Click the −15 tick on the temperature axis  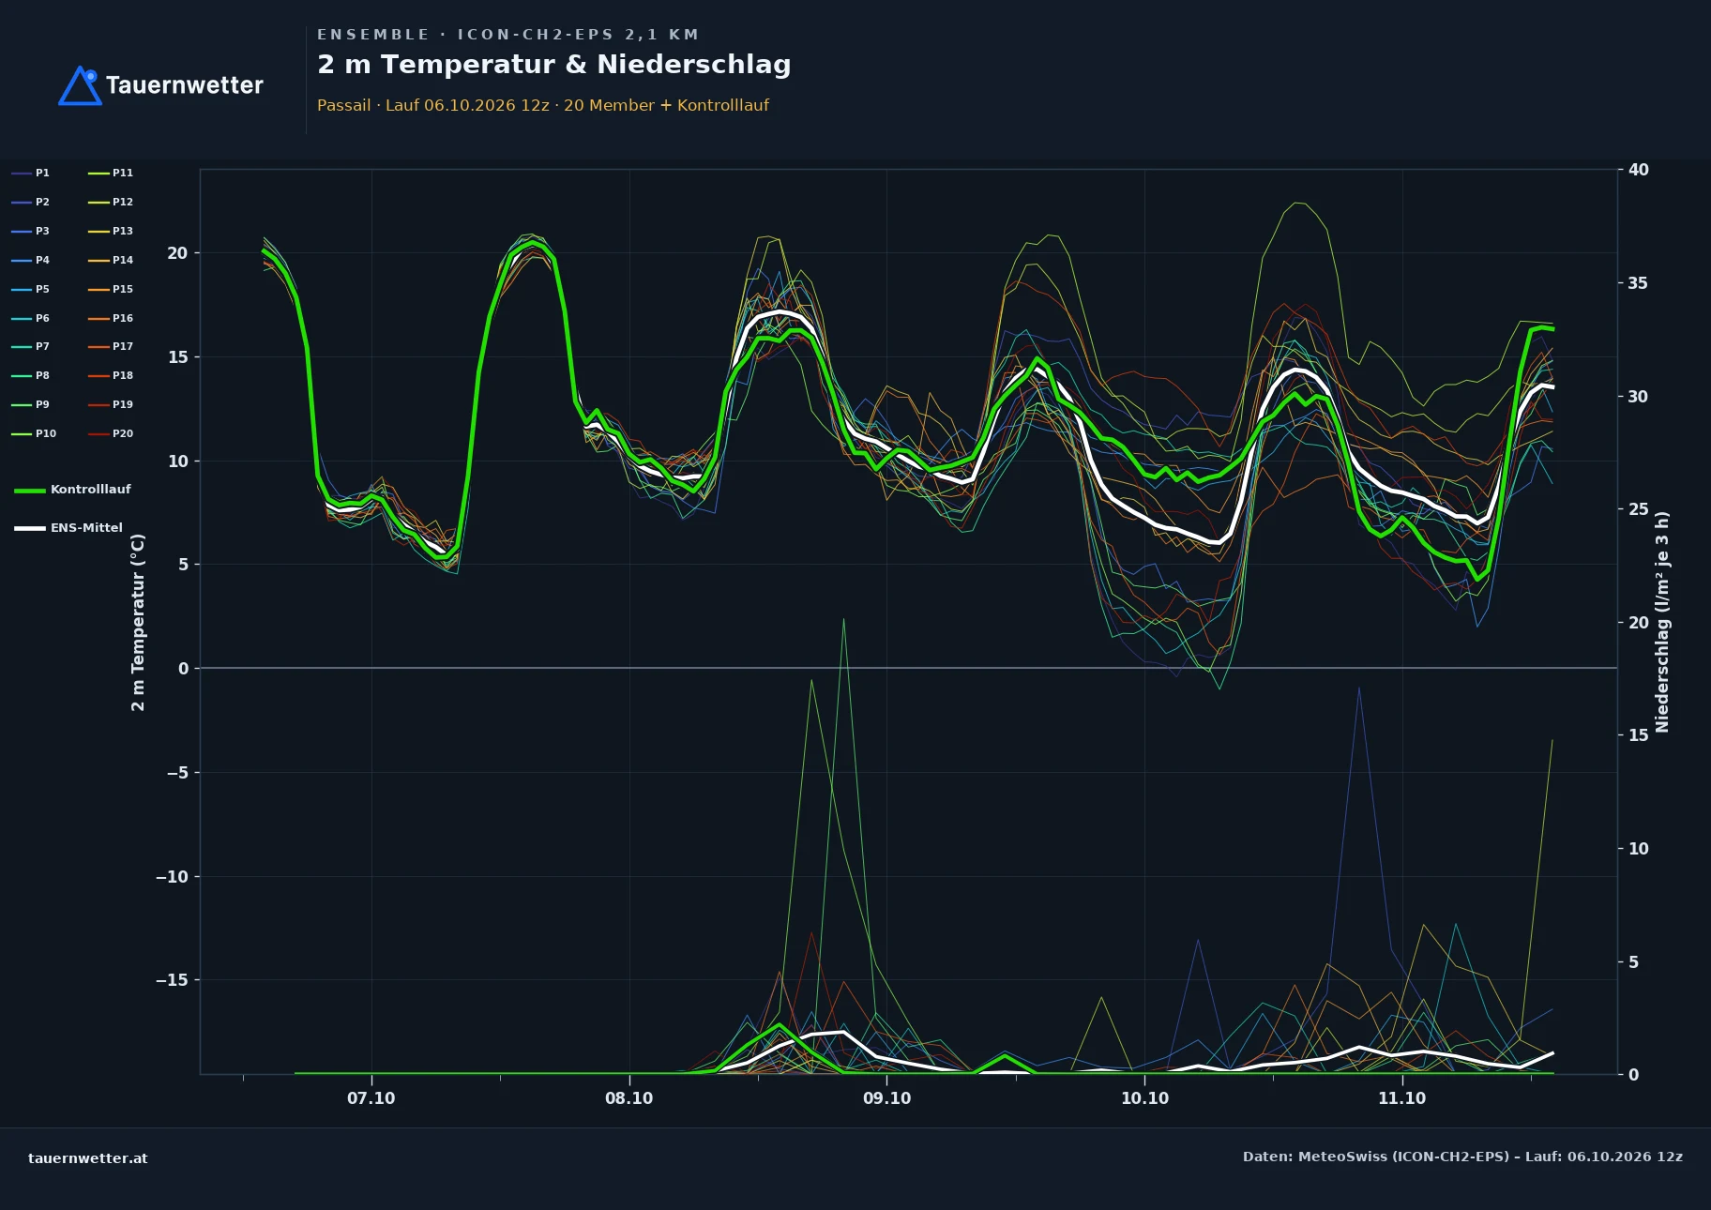[x=172, y=980]
